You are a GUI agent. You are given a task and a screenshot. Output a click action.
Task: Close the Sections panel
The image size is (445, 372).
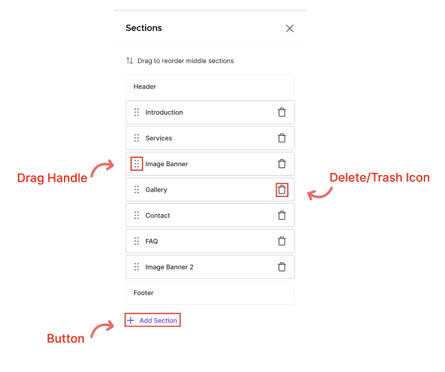(290, 28)
